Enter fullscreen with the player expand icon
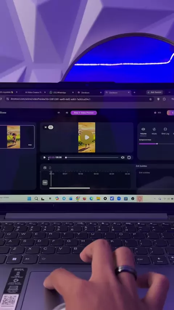 (129, 158)
